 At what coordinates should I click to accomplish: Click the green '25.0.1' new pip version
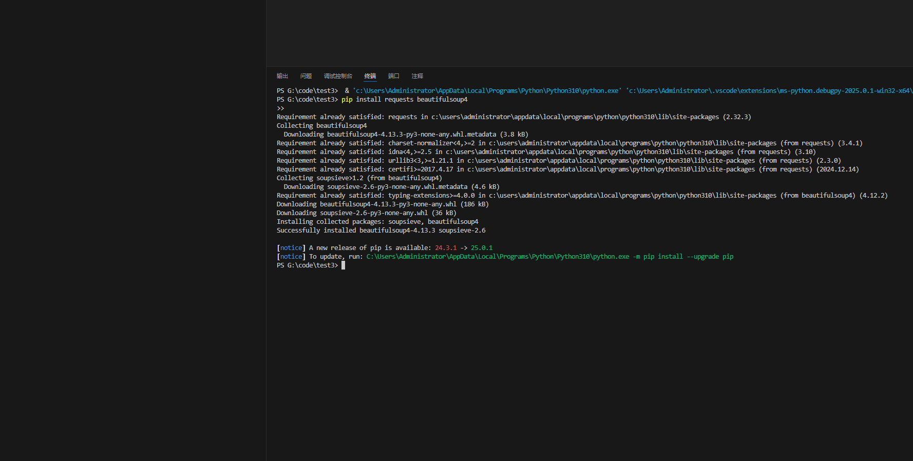pos(482,248)
